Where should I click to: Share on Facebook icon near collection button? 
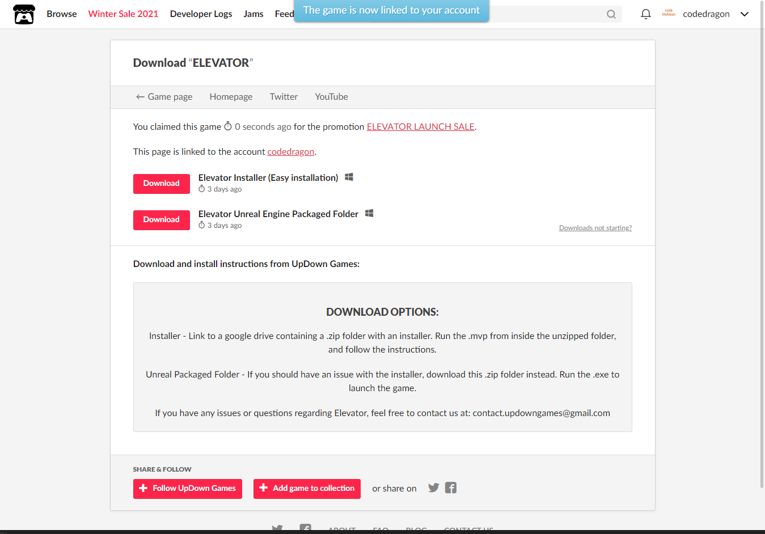tap(451, 488)
